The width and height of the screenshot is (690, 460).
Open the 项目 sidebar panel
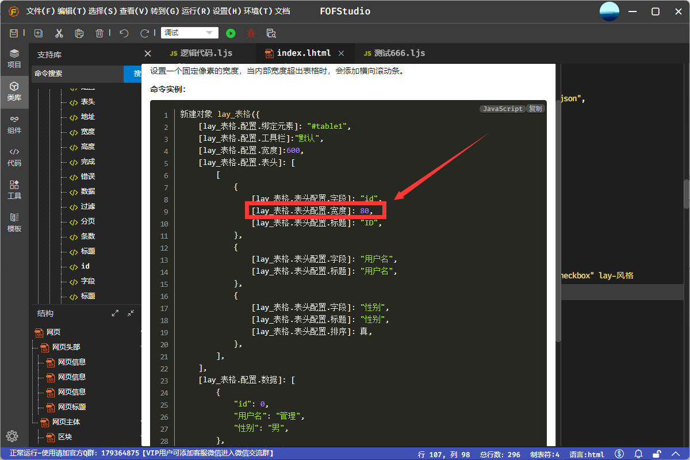pyautogui.click(x=14, y=58)
